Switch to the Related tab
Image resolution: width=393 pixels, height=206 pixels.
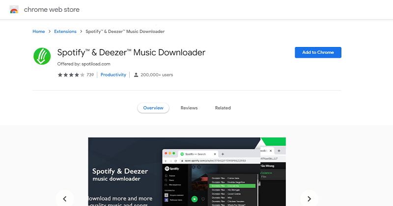pyautogui.click(x=223, y=108)
